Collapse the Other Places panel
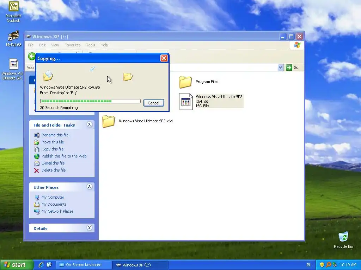361x270 pixels. [89, 187]
